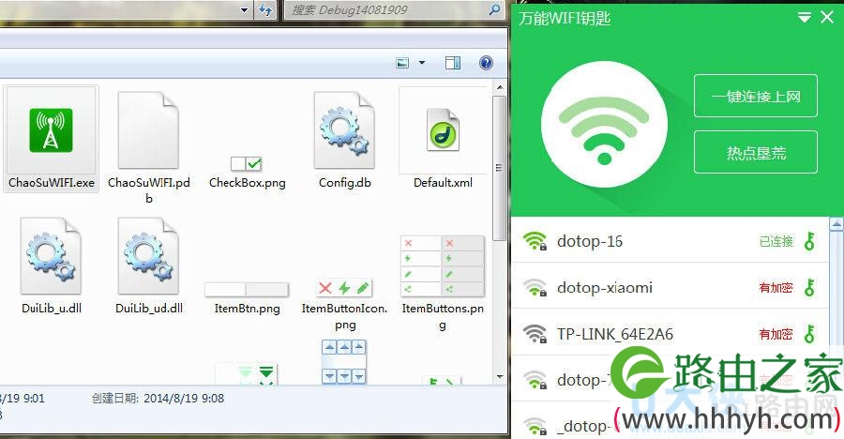Open the view options dropdown arrow
The width and height of the screenshot is (844, 439).
[x=422, y=63]
